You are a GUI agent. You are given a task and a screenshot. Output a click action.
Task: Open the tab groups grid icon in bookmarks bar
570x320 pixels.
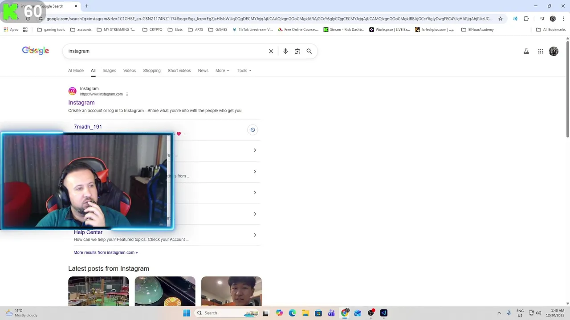(25, 30)
